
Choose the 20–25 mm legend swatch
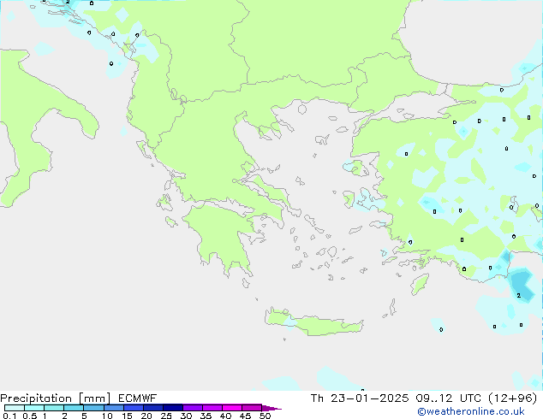[x=153, y=408]
